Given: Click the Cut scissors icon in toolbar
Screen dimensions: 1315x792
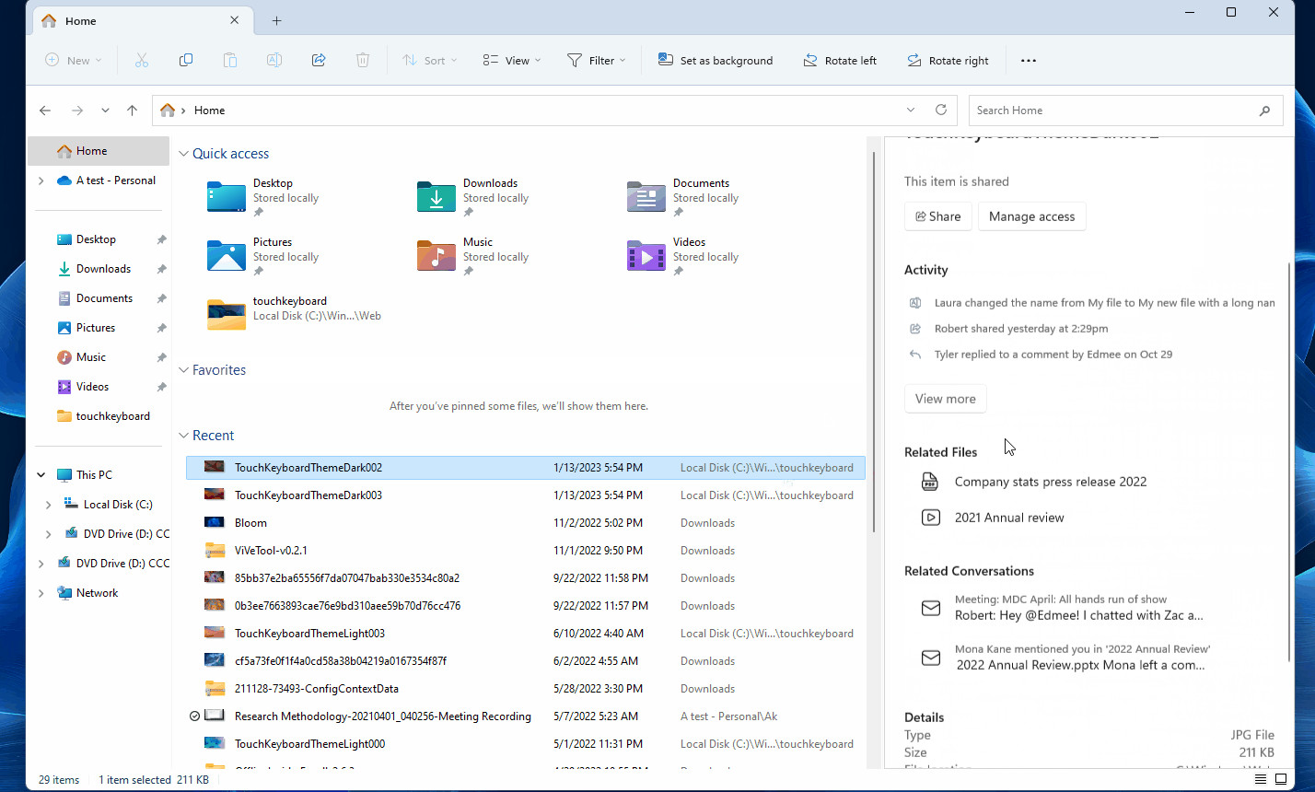Looking at the screenshot, I should coord(142,61).
